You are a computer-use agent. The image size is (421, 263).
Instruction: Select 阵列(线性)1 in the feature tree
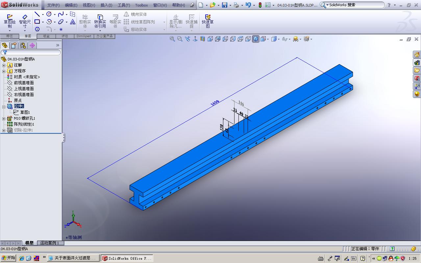click(24, 124)
